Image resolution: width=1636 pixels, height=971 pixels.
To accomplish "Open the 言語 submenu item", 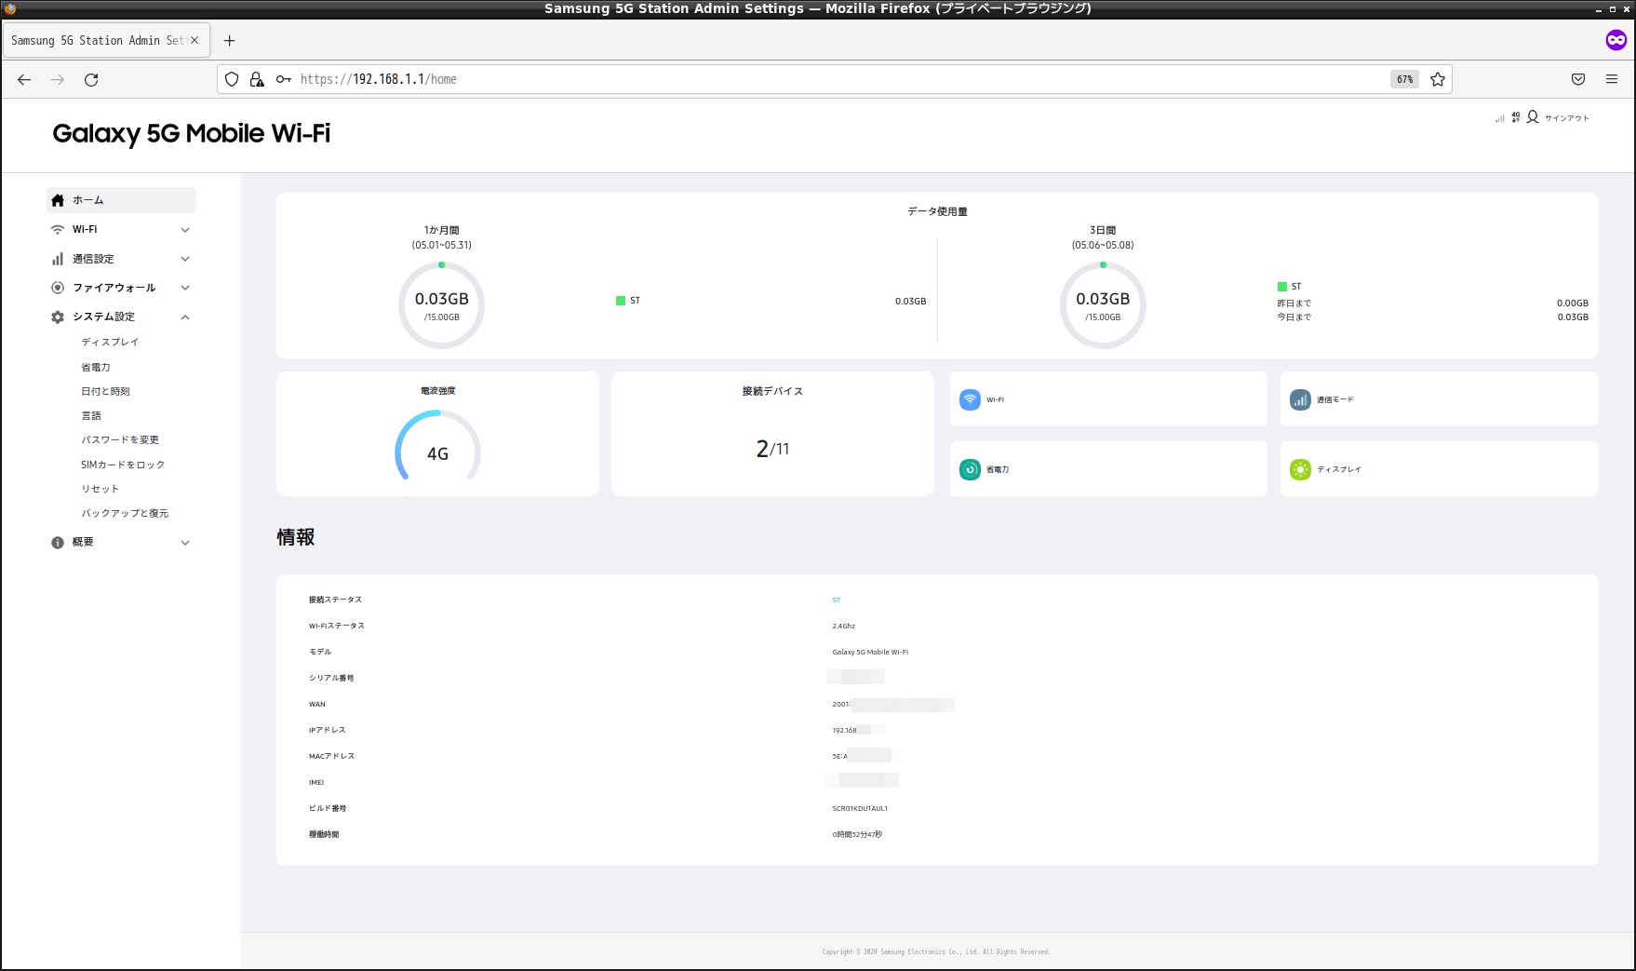I will (x=91, y=416).
